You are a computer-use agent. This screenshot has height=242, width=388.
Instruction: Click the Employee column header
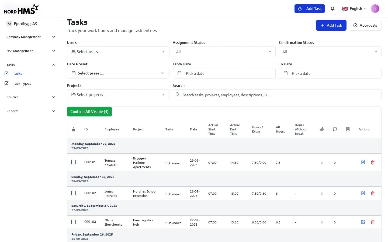pos(112,129)
